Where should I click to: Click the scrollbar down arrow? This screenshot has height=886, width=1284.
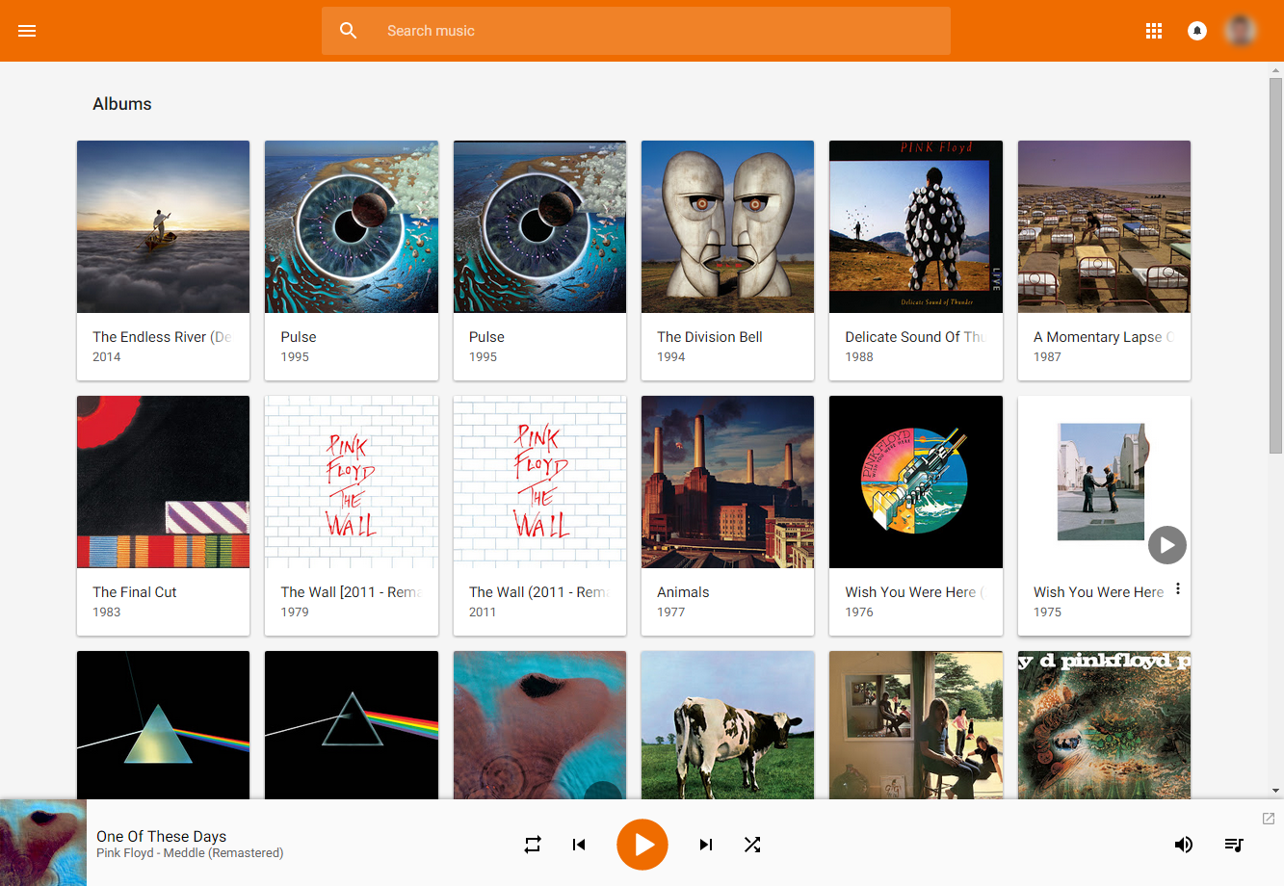pyautogui.click(x=1276, y=791)
